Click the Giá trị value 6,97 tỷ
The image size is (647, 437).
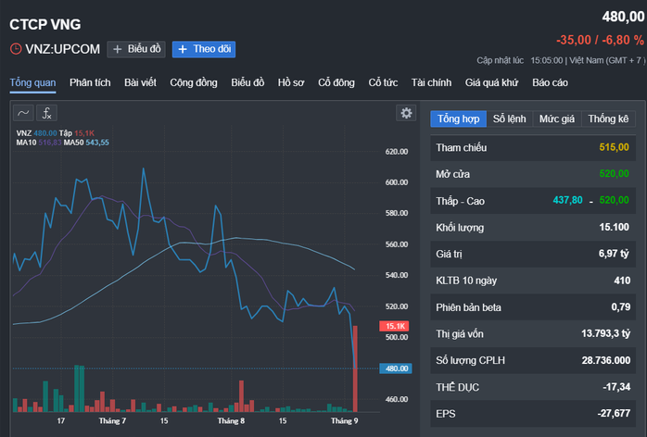pos(614,254)
